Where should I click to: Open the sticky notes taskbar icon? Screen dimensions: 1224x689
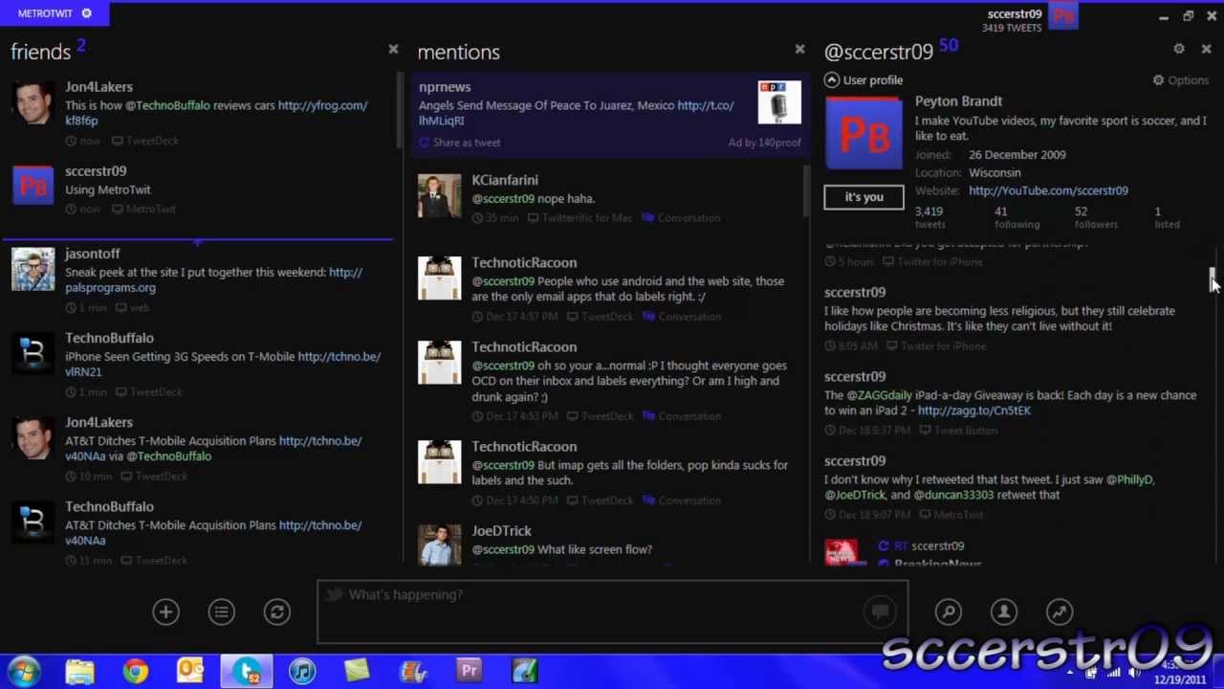(x=358, y=671)
